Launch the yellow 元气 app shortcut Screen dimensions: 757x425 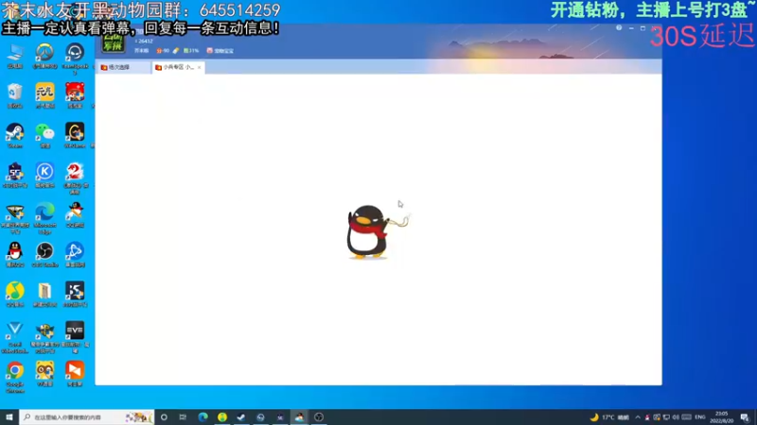tap(44, 93)
